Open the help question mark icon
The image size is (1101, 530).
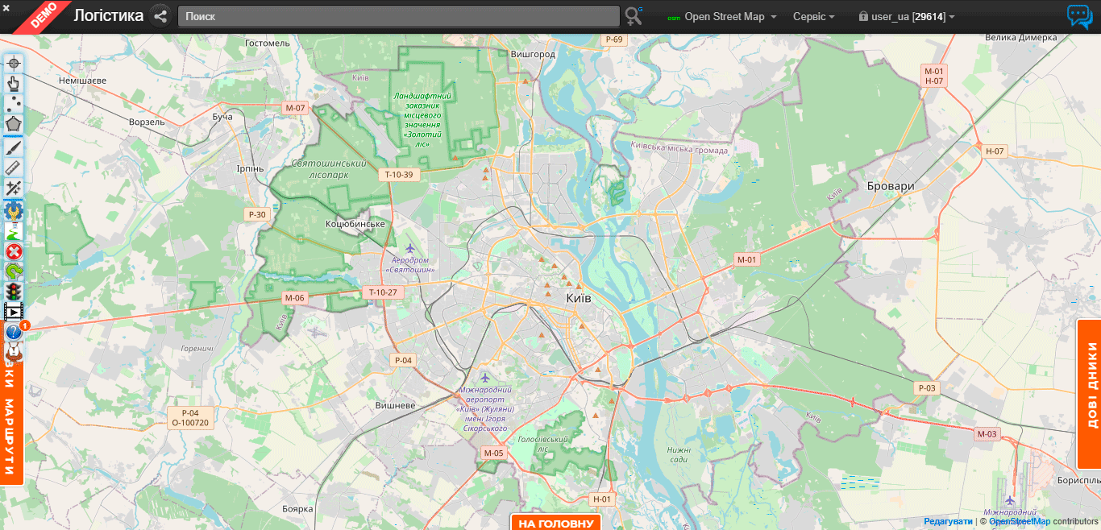(12, 332)
